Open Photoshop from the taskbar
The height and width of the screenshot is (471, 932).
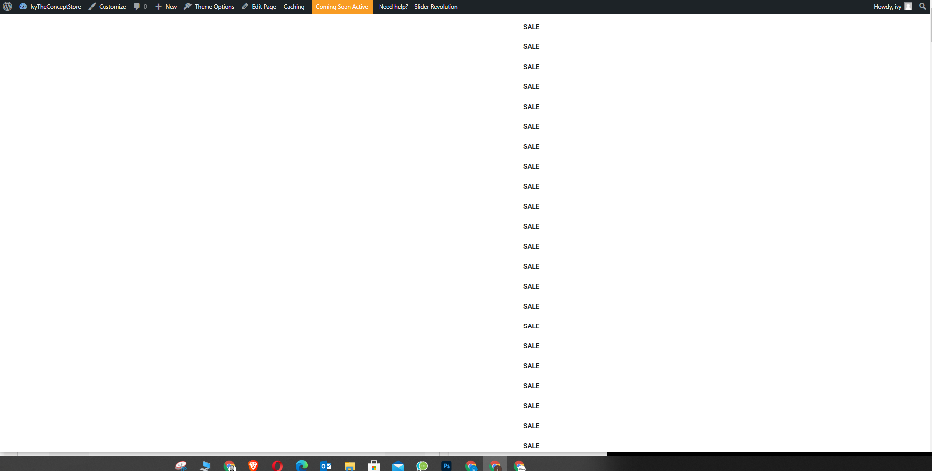click(x=447, y=466)
